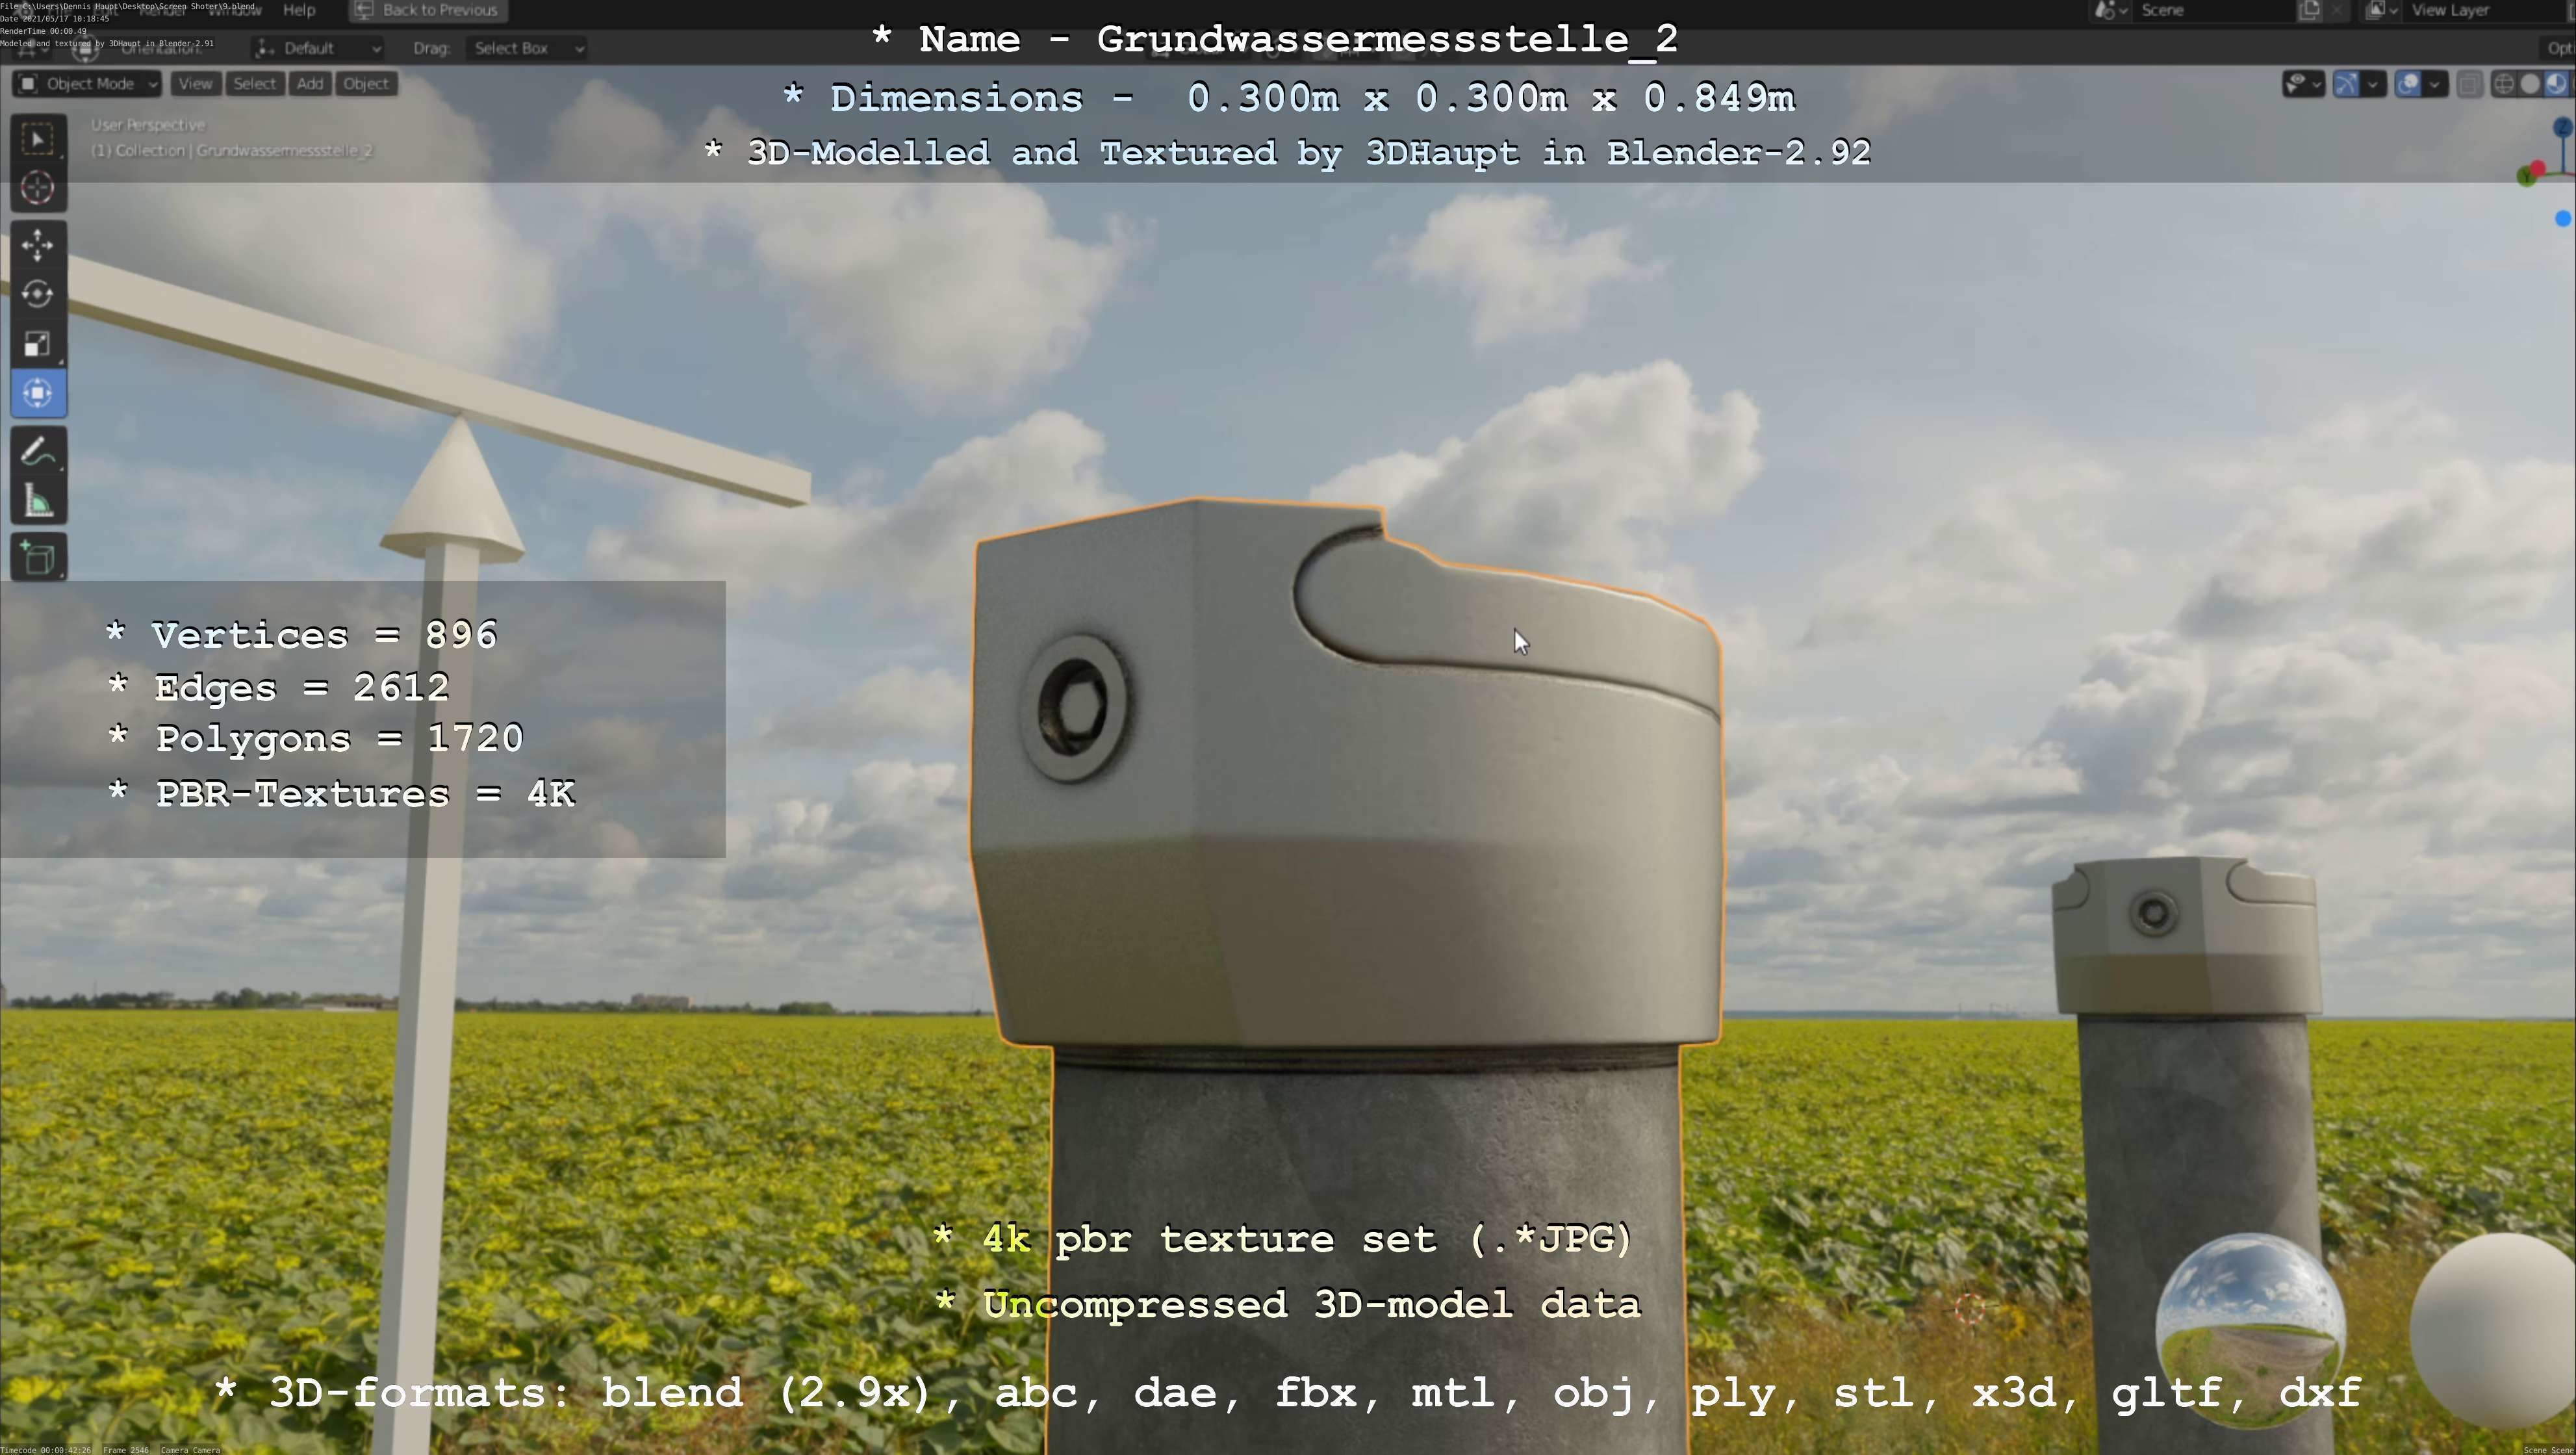The width and height of the screenshot is (2576, 1455).
Task: Select the Add Cube tool
Action: [38, 558]
